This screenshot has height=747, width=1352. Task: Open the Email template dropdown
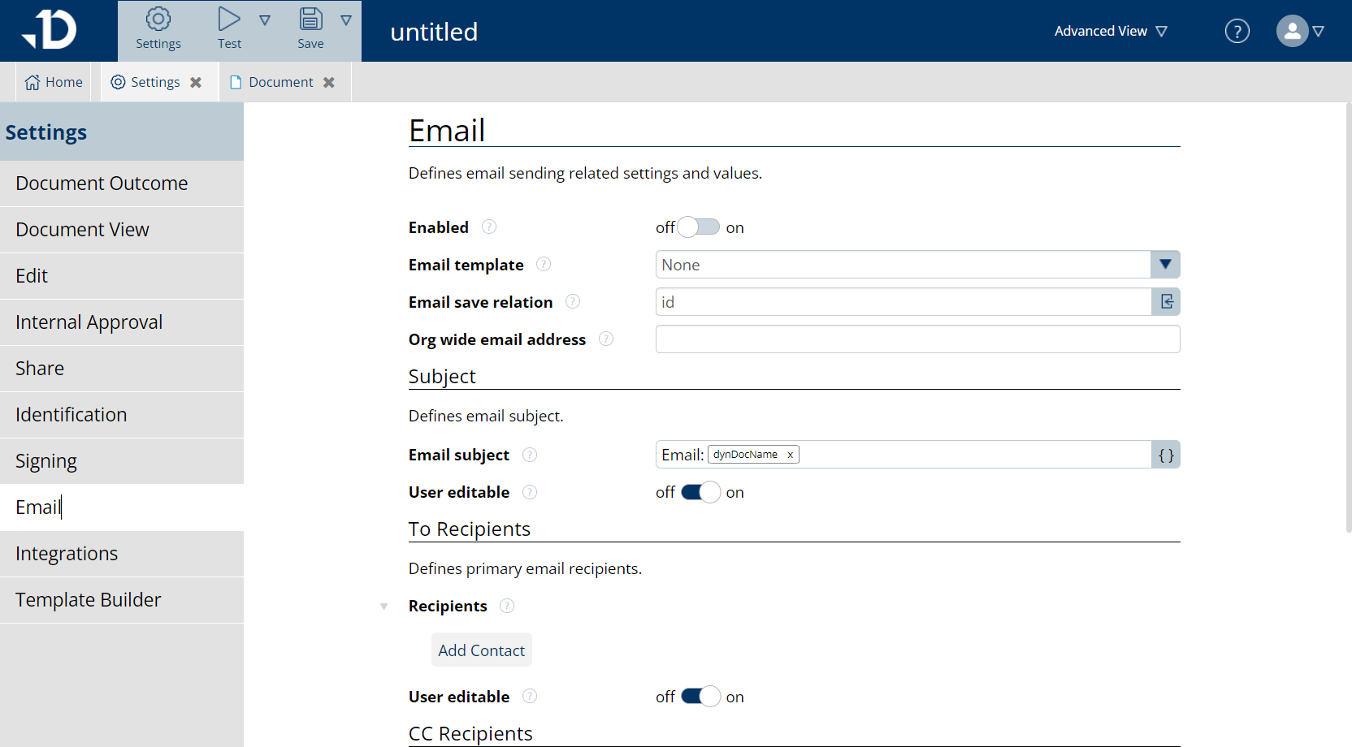[1165, 264]
